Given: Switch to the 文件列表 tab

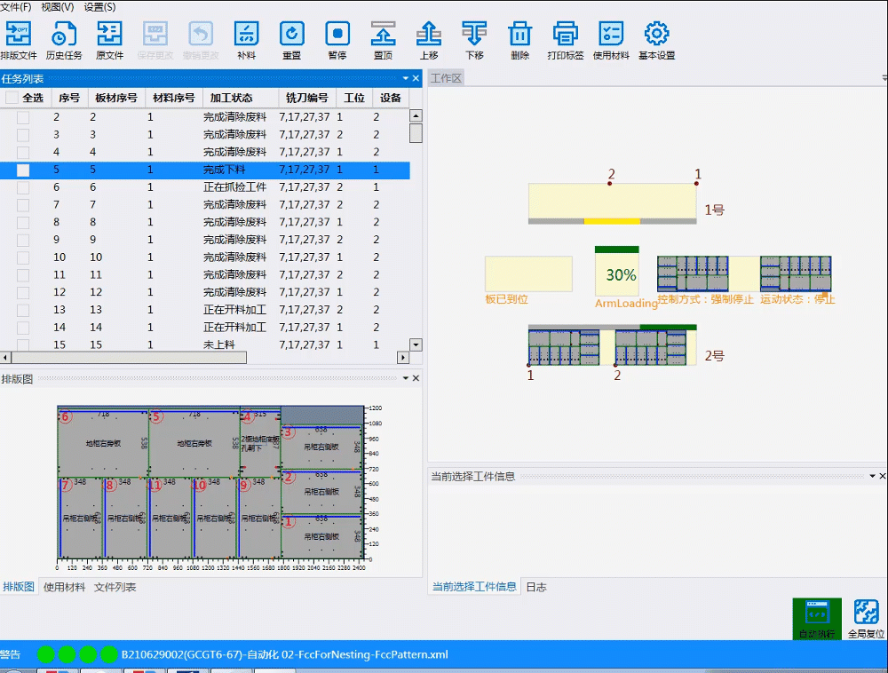Looking at the screenshot, I should click(x=115, y=587).
